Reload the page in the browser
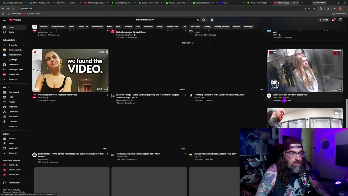The height and width of the screenshot is (196, 348). tap(13, 8)
